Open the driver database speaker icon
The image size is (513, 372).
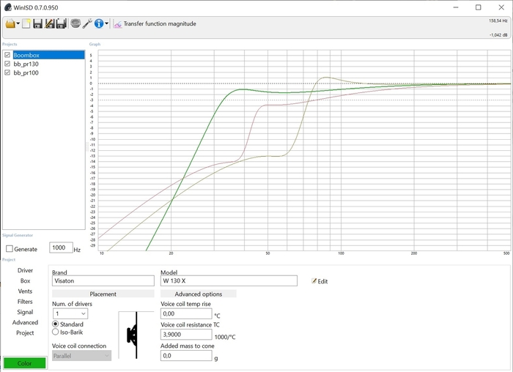tap(75, 24)
